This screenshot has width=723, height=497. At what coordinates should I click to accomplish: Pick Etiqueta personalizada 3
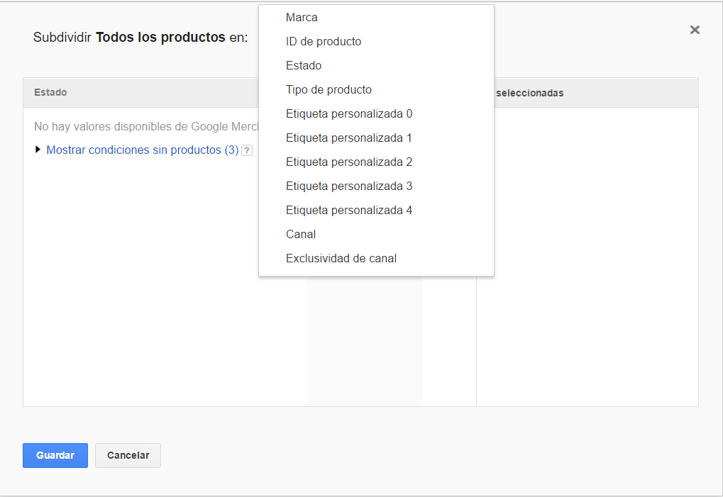376,186
